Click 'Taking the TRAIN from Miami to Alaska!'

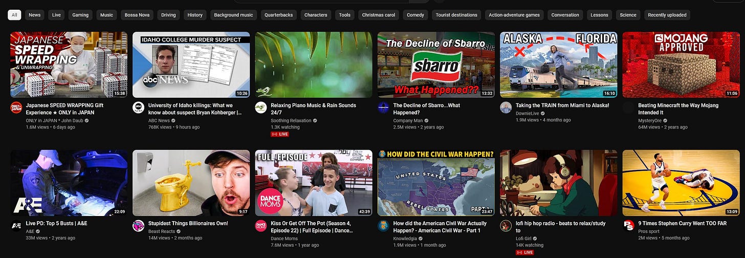click(562, 105)
